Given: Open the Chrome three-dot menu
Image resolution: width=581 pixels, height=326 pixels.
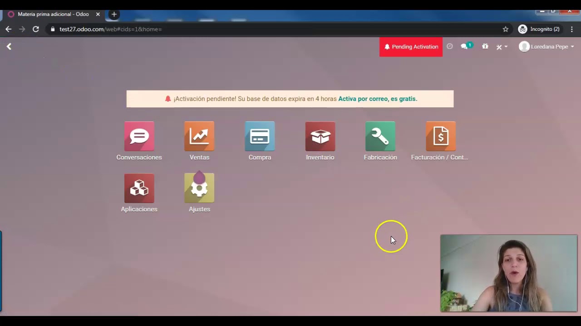Looking at the screenshot, I should pyautogui.click(x=572, y=29).
